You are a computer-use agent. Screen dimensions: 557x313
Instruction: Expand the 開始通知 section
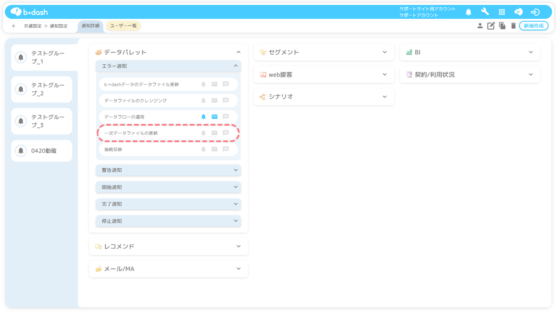click(168, 187)
